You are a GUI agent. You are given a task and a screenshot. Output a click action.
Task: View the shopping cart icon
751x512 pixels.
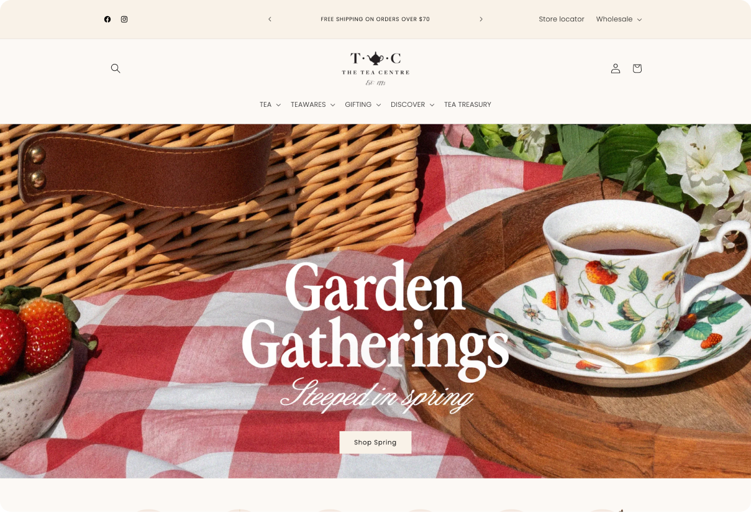point(637,68)
